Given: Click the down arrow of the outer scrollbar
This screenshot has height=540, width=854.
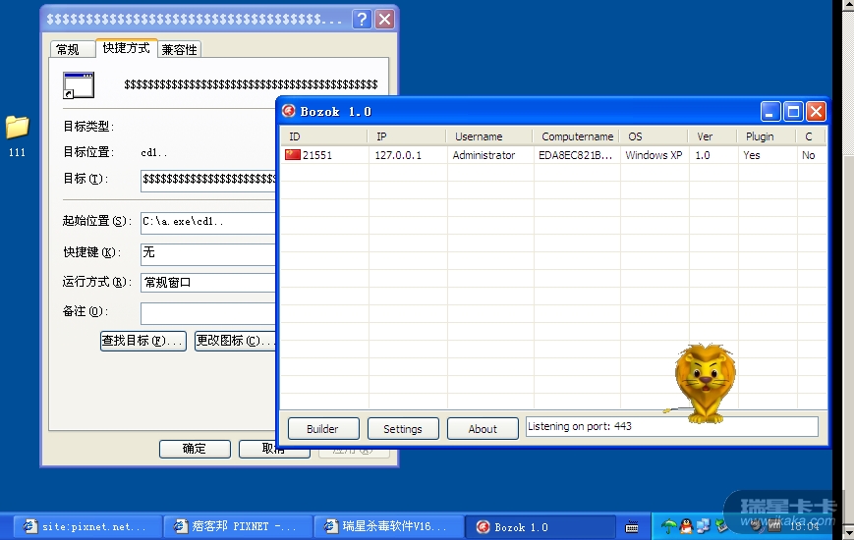Looking at the screenshot, I should [848, 531].
